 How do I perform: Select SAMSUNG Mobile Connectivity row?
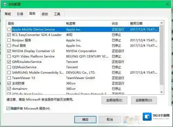(83, 73)
